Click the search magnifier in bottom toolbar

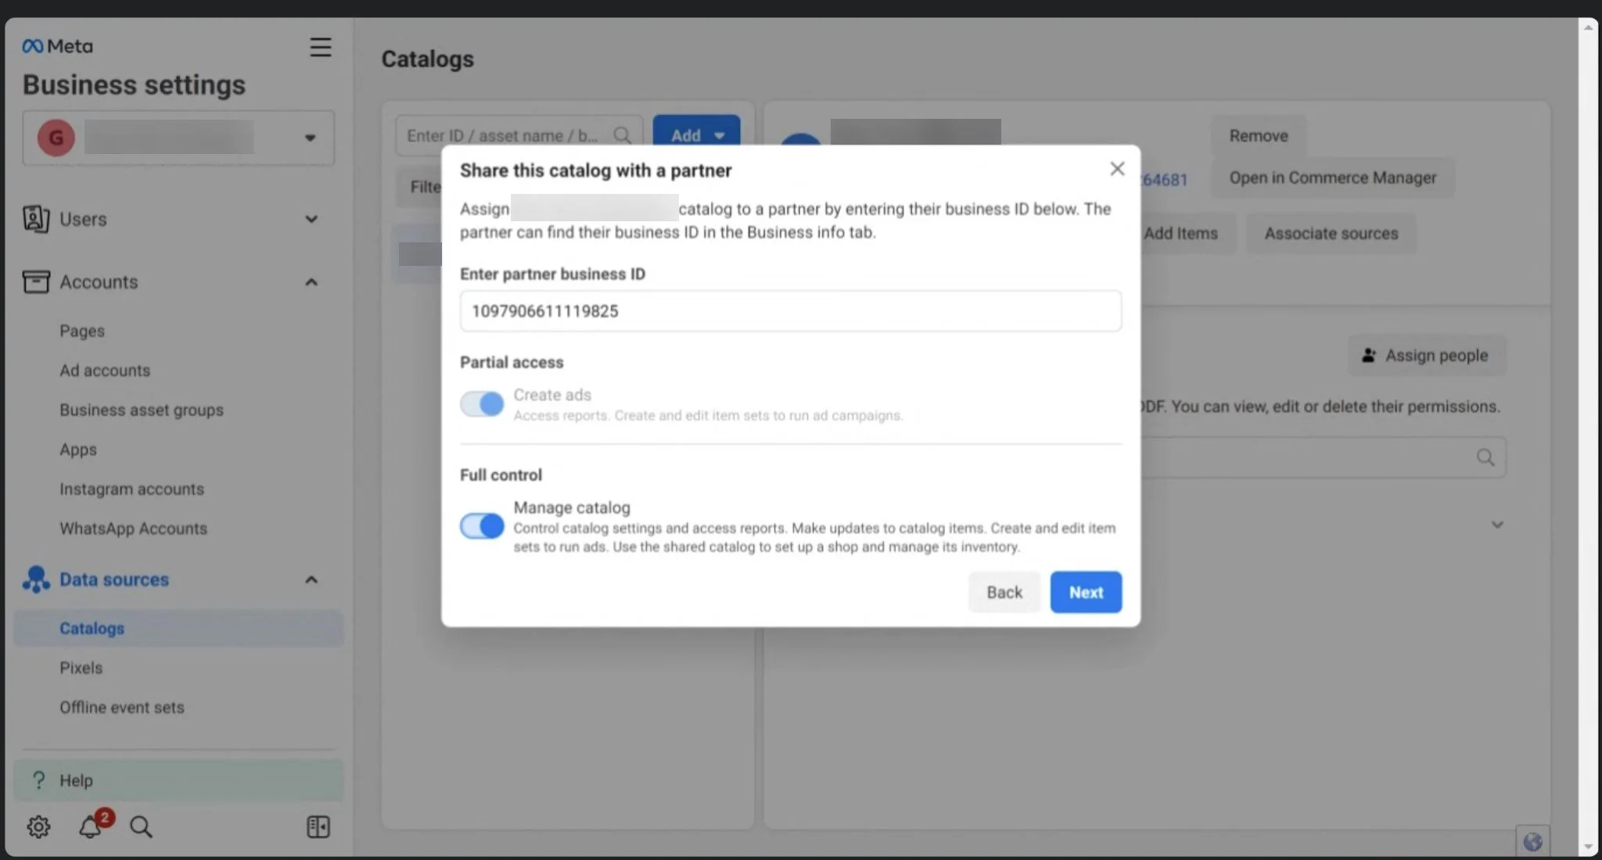point(141,826)
